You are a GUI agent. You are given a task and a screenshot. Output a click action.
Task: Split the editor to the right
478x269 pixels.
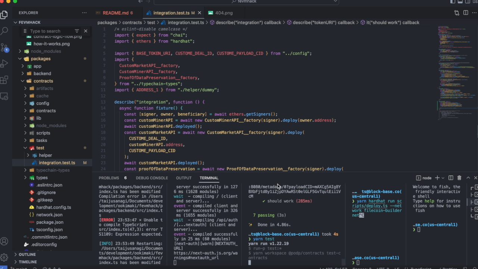[x=466, y=13]
